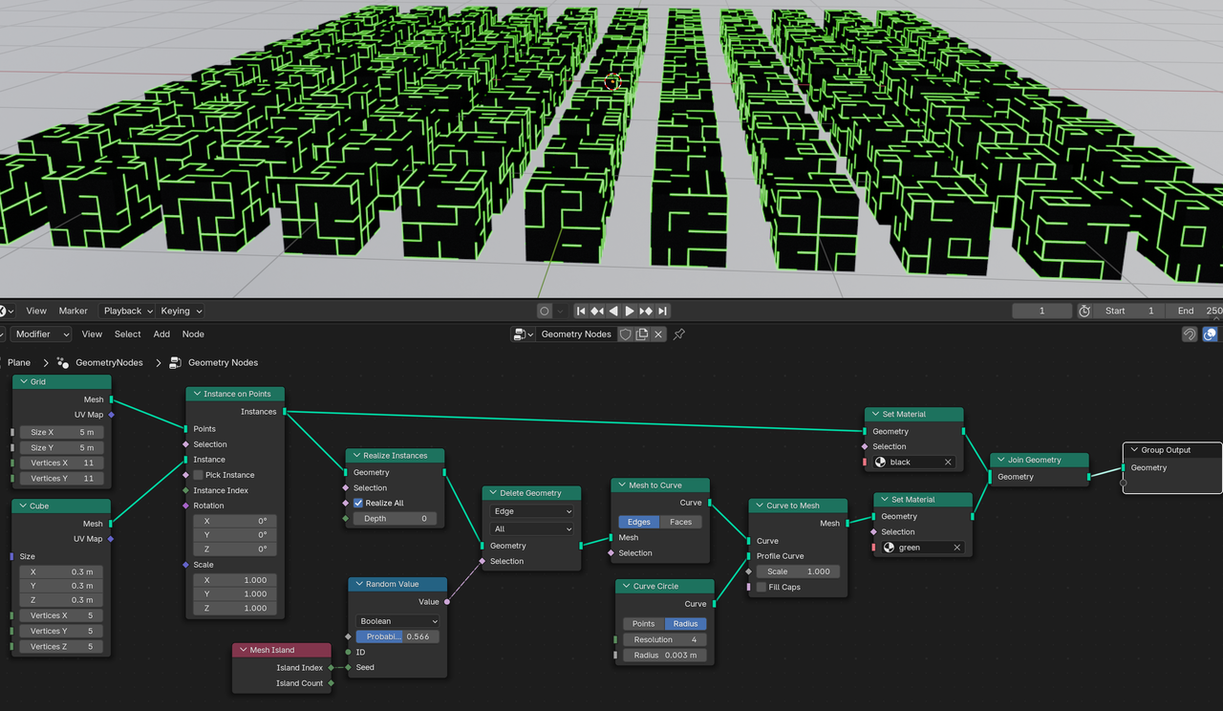Pin the node tree with pin icon
1223x711 pixels.
click(679, 334)
